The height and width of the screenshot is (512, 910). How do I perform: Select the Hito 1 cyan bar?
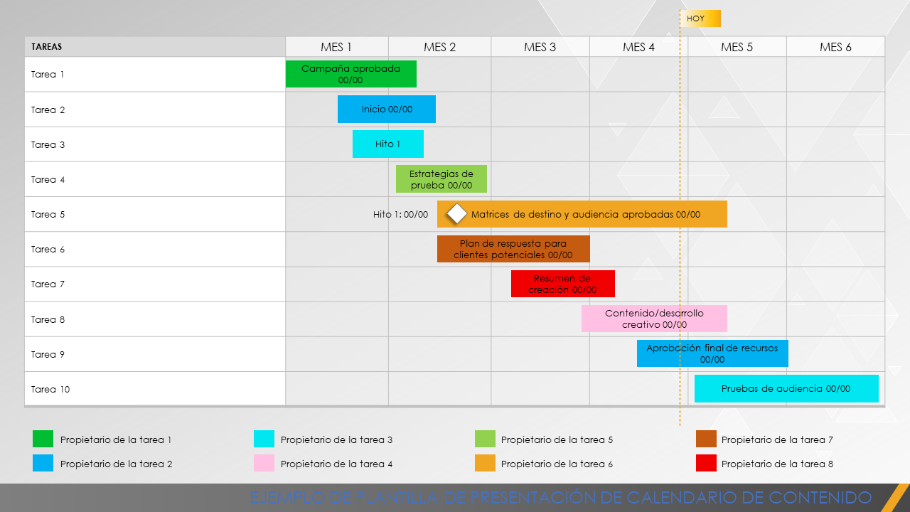click(387, 144)
